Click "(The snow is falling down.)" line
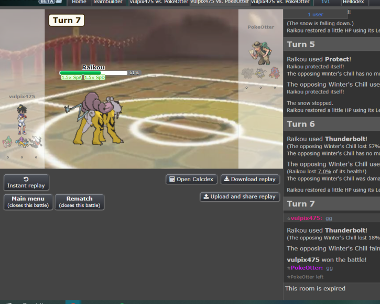Screen dimensions: 380x304 coord(320,23)
